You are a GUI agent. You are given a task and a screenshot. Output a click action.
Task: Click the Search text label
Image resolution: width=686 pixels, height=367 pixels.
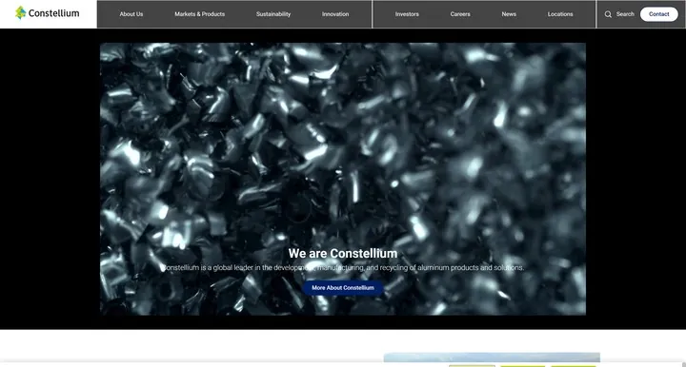[625, 14]
